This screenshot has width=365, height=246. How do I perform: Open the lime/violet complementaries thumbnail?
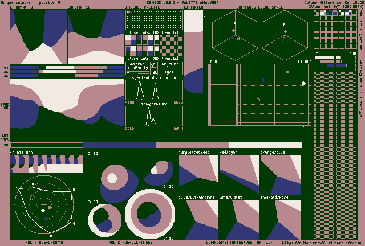click(x=240, y=220)
